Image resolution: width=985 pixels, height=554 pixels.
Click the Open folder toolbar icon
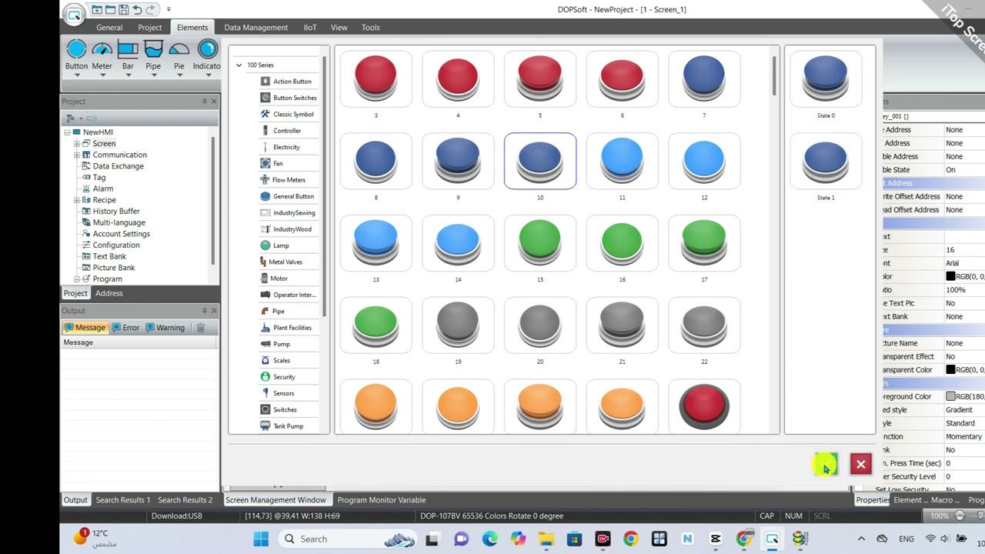pyautogui.click(x=110, y=10)
